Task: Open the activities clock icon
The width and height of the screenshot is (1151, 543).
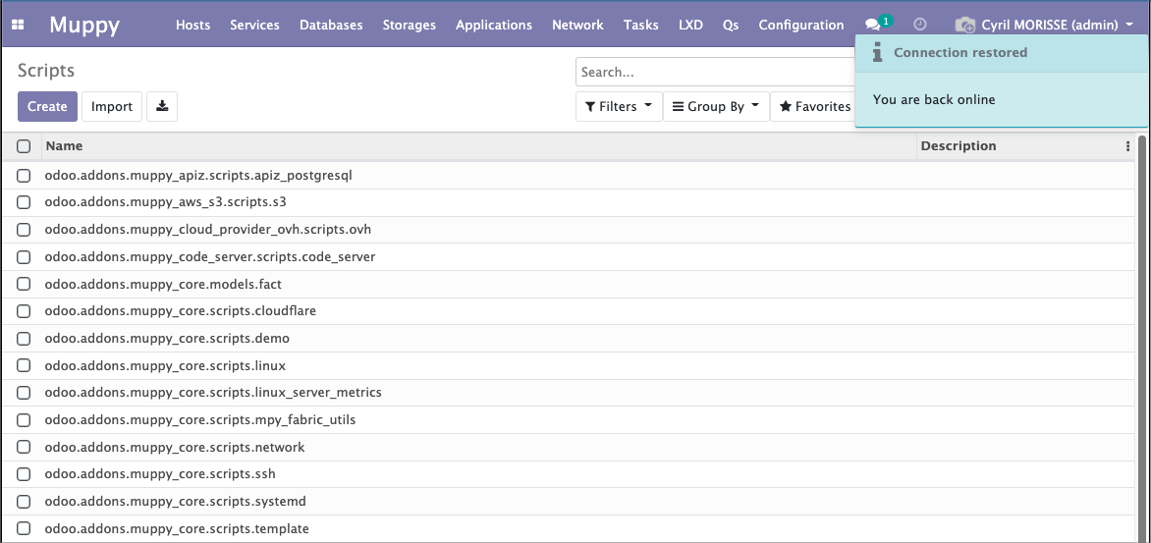Action: point(920,25)
